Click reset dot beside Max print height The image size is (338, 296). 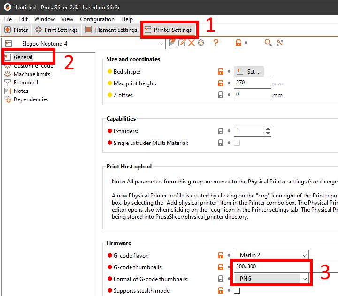(x=229, y=83)
